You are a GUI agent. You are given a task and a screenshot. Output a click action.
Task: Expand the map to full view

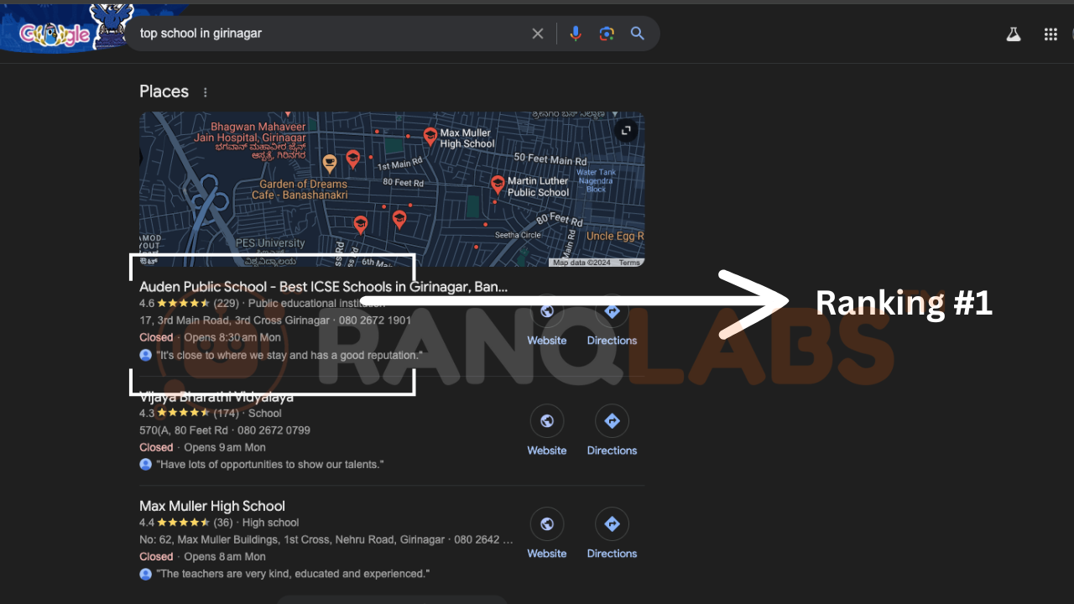tap(626, 131)
